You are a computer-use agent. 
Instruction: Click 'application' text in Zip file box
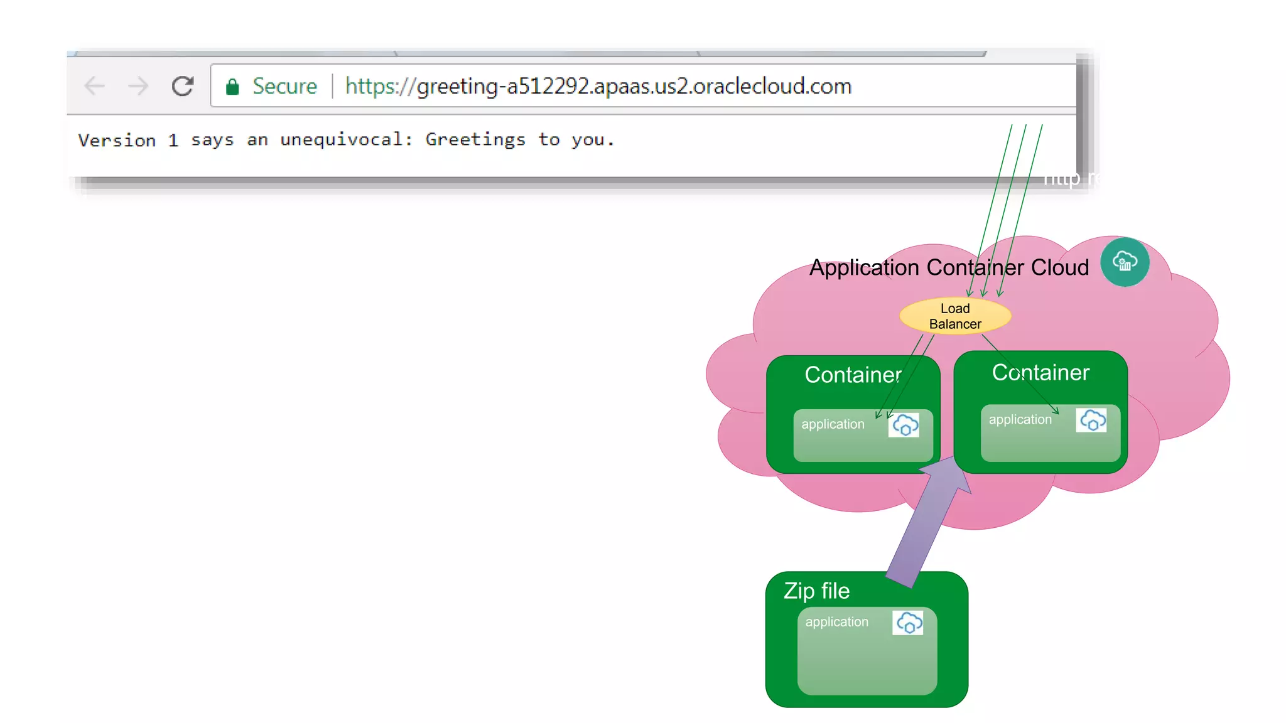(x=836, y=622)
